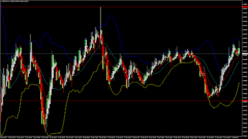Select the lower red horizontal level line

(121, 101)
